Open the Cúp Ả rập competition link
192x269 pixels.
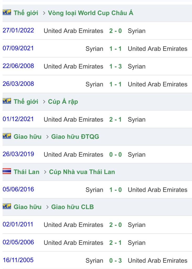[63, 102]
